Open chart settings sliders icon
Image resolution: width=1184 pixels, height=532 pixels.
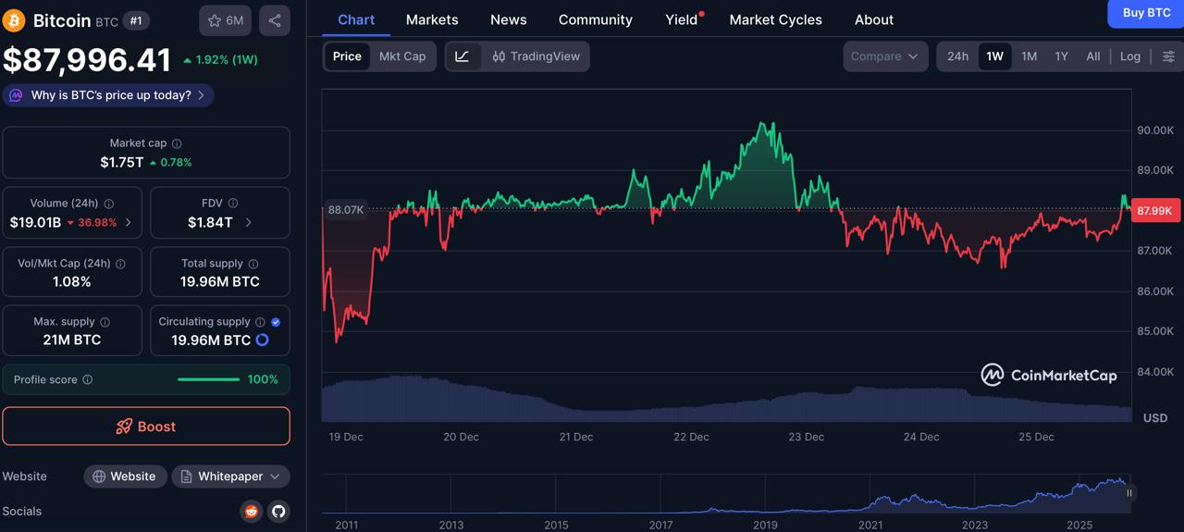1168,56
